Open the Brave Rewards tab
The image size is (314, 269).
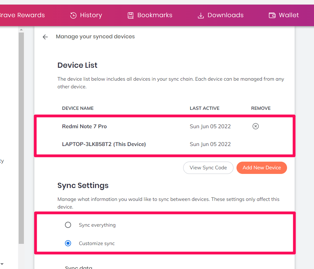click(22, 15)
